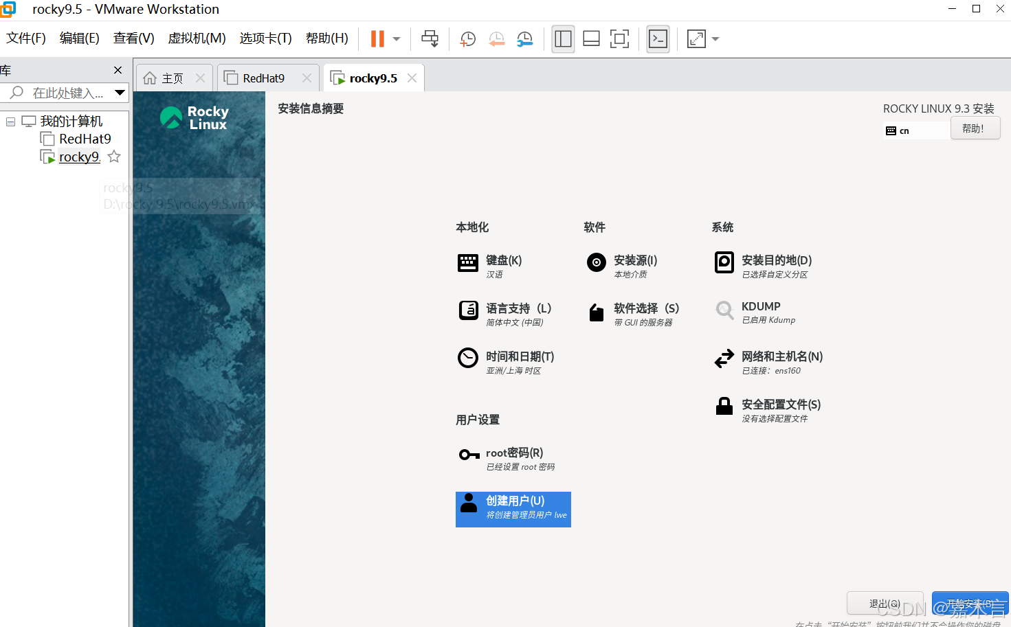Toggle the favorite star for rocky9.5
Image resolution: width=1011 pixels, height=627 pixels.
click(x=114, y=157)
